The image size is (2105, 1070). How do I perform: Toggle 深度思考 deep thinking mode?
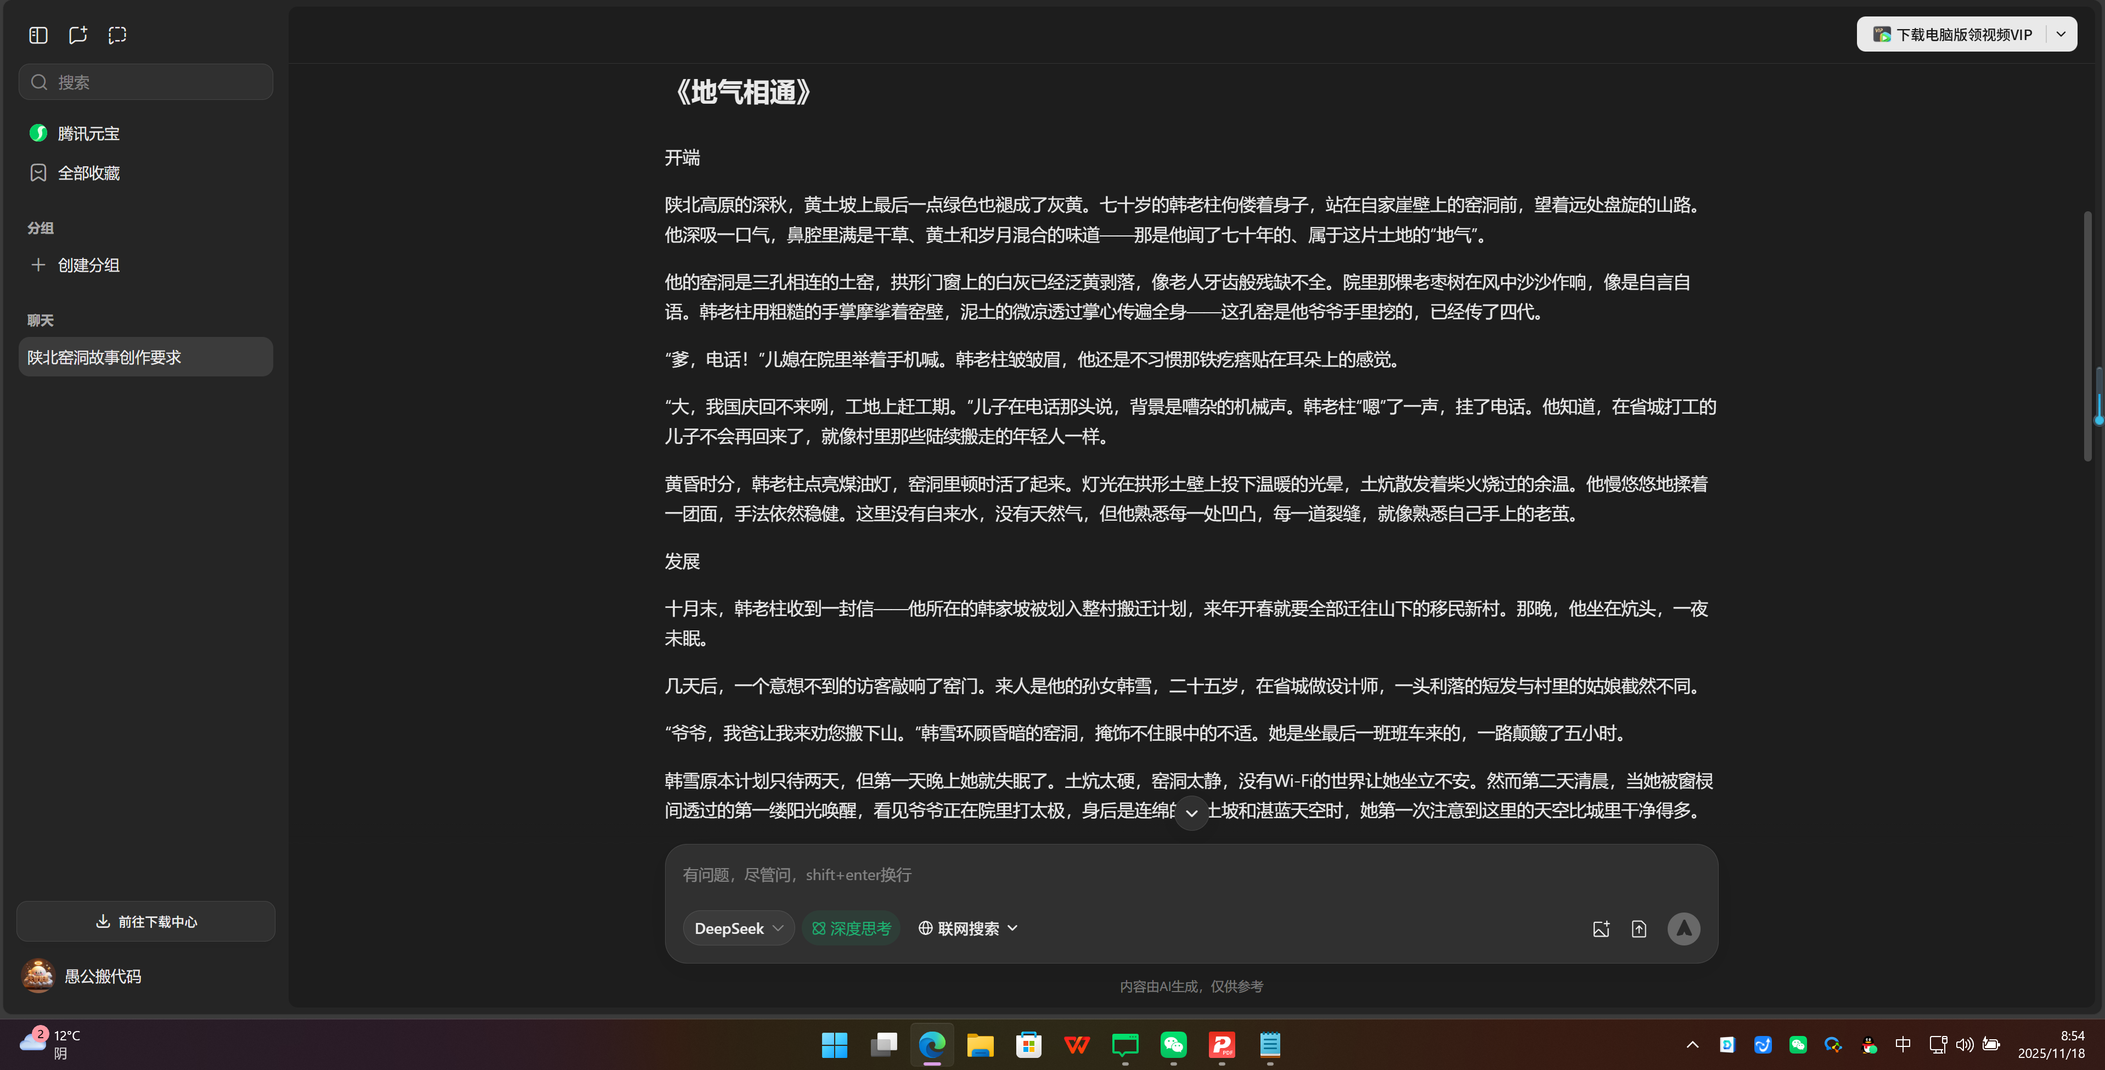pos(851,928)
